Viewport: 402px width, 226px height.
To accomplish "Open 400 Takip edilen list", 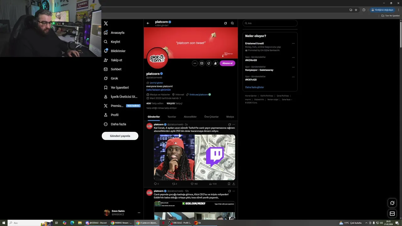I will point(155,103).
